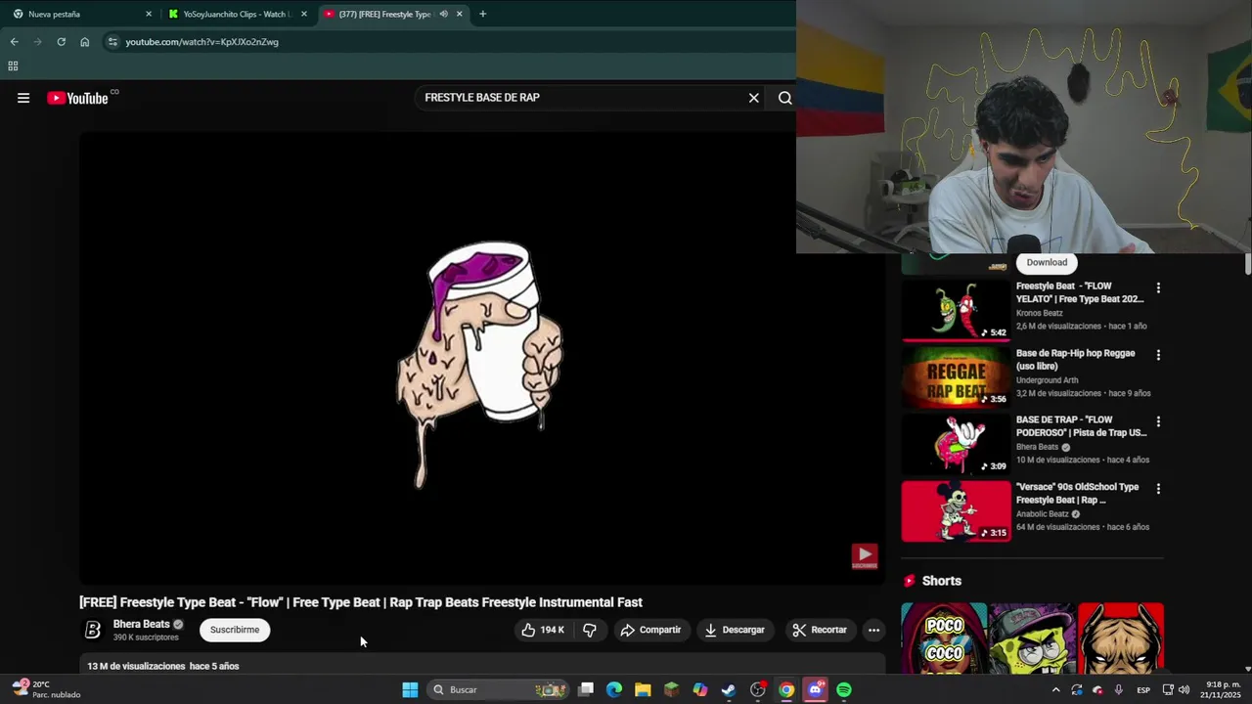
Task: Open the YouTube guide hamburger menu
Action: pyautogui.click(x=23, y=98)
